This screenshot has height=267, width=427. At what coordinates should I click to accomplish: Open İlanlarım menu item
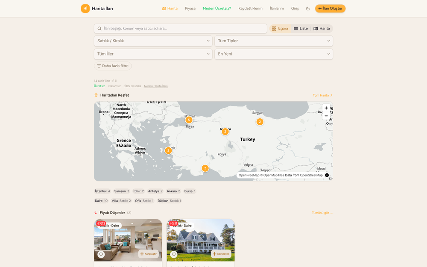(x=277, y=9)
